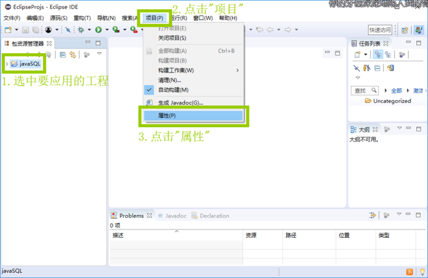Open the Debug configurations dropdown arrow

pos(89,30)
